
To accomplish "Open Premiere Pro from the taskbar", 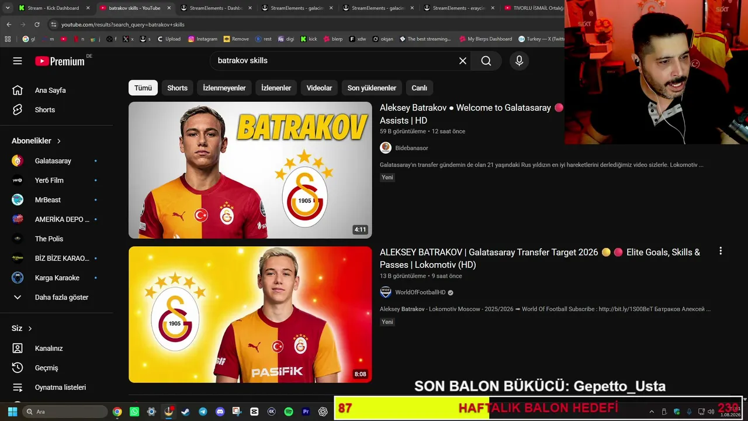I will [x=306, y=412].
